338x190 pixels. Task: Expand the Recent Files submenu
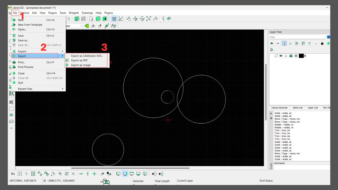[x=38, y=89]
